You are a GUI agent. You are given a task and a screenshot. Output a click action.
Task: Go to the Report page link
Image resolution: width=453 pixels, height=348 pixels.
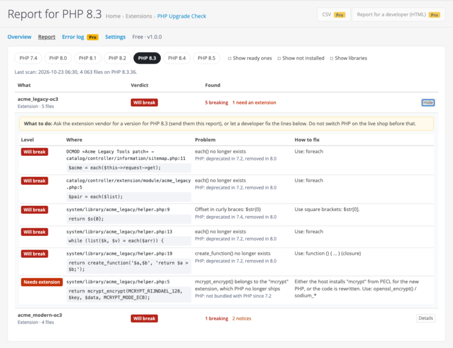tap(47, 37)
